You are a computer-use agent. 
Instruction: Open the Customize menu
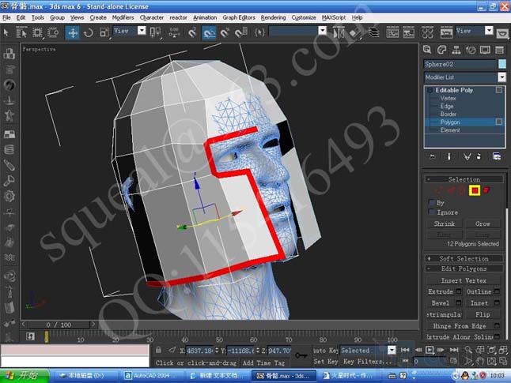pos(304,17)
